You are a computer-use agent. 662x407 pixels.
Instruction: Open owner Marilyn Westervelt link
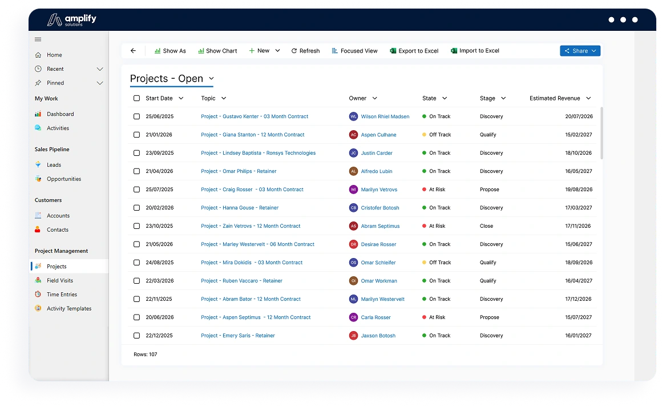pos(382,299)
